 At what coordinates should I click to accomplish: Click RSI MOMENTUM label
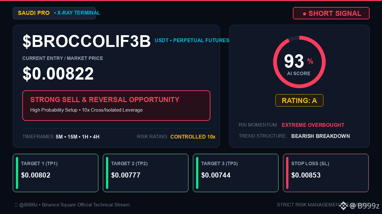[x=258, y=125]
